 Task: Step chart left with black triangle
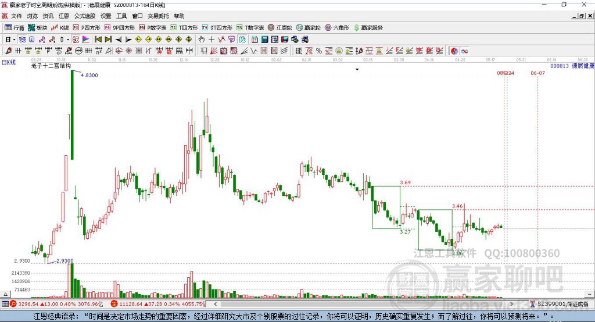[x=119, y=40]
